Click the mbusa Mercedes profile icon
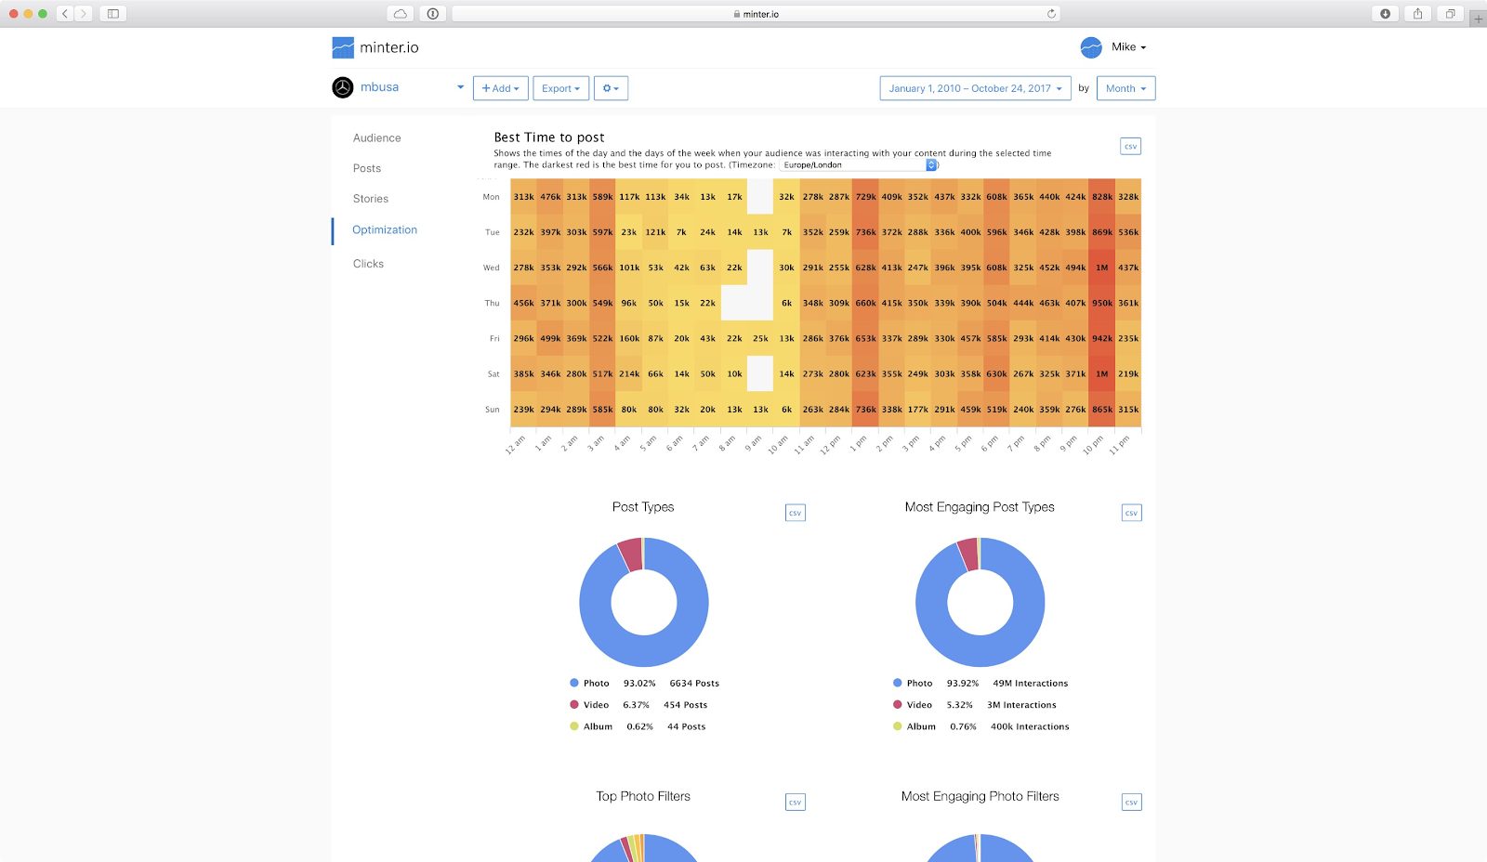 click(x=343, y=87)
